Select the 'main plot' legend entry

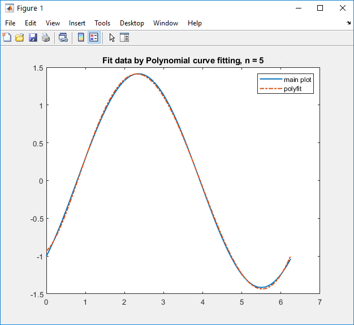297,80
